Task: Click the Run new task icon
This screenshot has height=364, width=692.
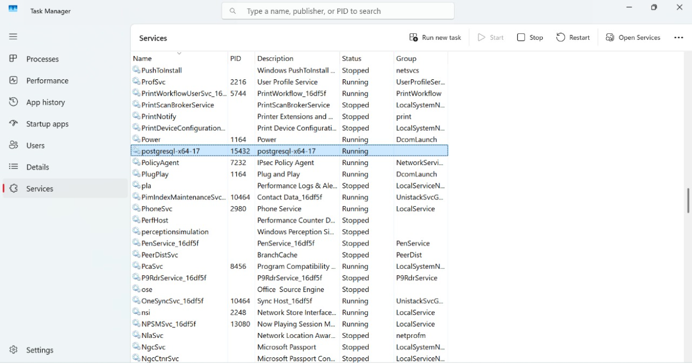Action: click(414, 38)
